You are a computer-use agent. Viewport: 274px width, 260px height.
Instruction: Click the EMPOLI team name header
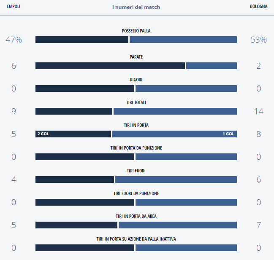pyautogui.click(x=14, y=7)
